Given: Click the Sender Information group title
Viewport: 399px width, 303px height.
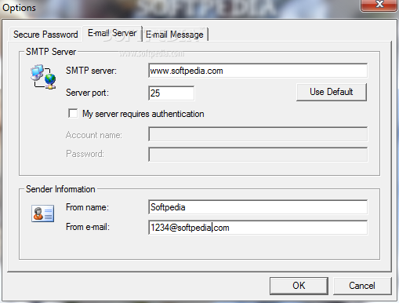Looking at the screenshot, I should pyautogui.click(x=60, y=189).
